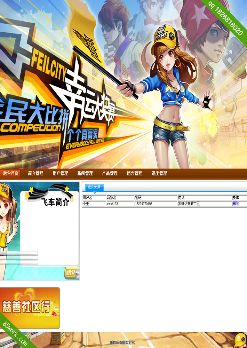The image size is (247, 348).
Task: Click the 删除 link for user 小王
Action: pos(236,204)
